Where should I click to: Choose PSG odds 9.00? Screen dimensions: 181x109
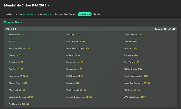[x=13, y=41]
